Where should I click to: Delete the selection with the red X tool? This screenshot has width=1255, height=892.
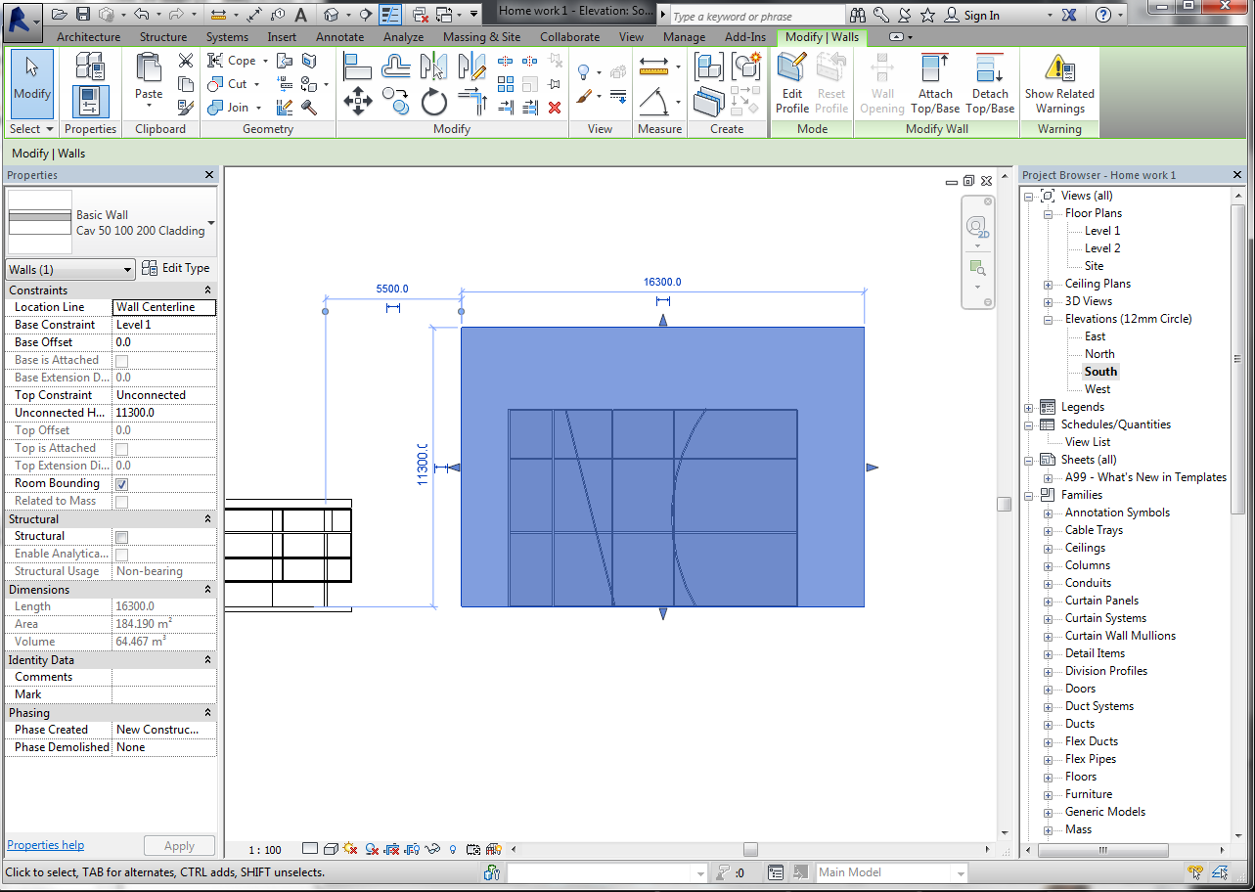point(555,108)
